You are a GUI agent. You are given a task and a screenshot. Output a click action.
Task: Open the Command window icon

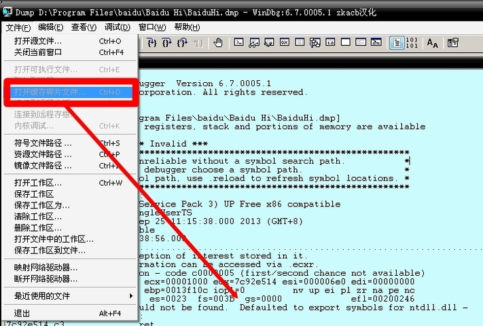point(238,42)
